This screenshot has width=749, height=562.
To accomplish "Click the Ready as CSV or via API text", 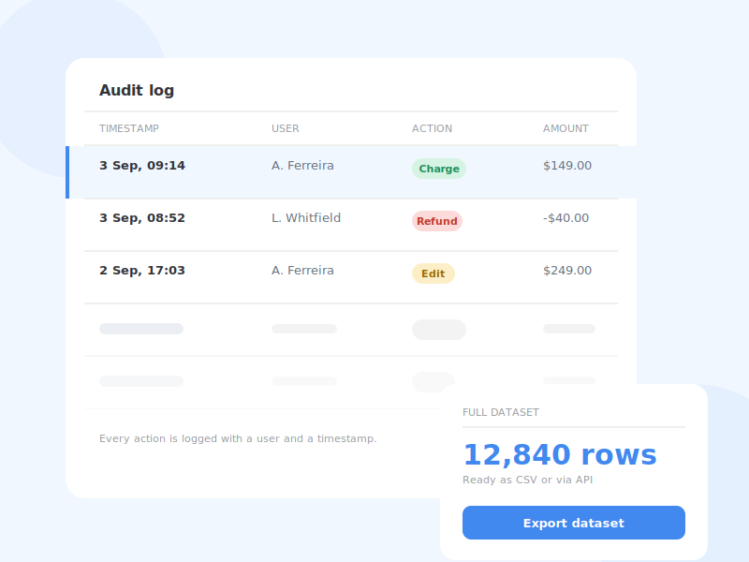I will pyautogui.click(x=527, y=480).
